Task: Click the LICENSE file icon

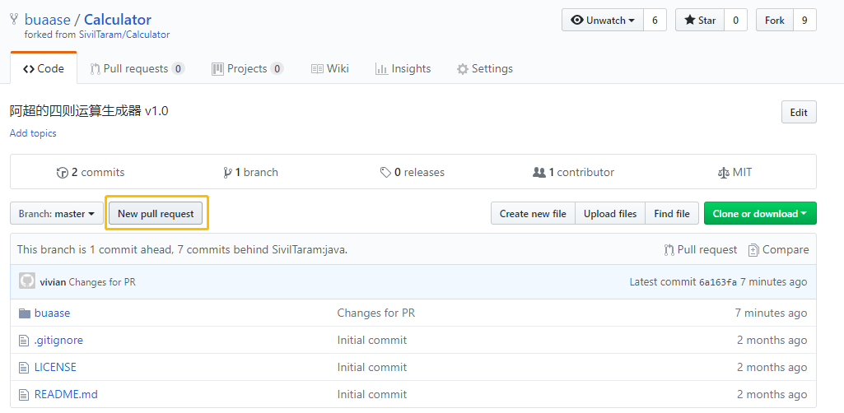Action: (x=23, y=367)
